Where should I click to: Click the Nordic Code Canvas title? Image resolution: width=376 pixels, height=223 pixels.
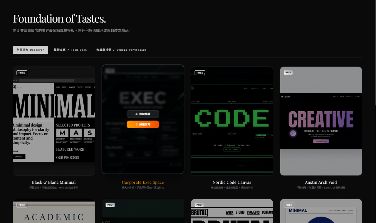pyautogui.click(x=232, y=182)
